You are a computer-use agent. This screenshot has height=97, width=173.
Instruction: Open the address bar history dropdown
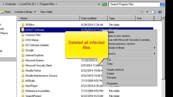click(99, 4)
